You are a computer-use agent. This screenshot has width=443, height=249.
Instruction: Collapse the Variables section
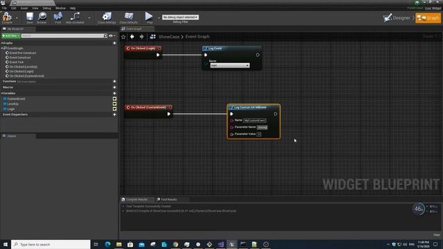[1, 93]
